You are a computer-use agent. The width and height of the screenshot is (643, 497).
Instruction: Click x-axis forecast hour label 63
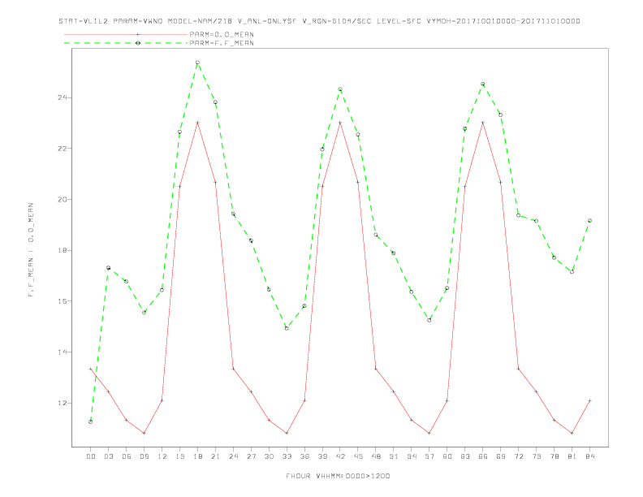pos(465,456)
